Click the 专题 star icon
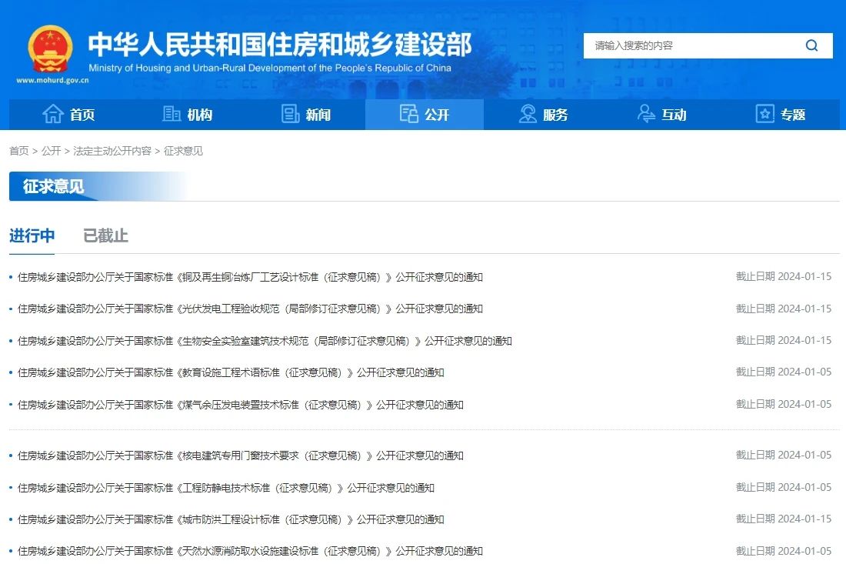846x564 pixels. pos(765,114)
